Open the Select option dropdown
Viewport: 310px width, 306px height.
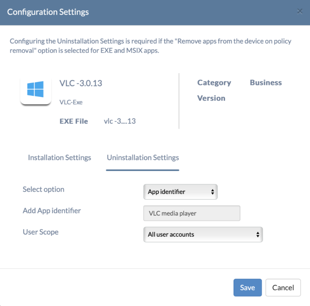click(x=180, y=192)
